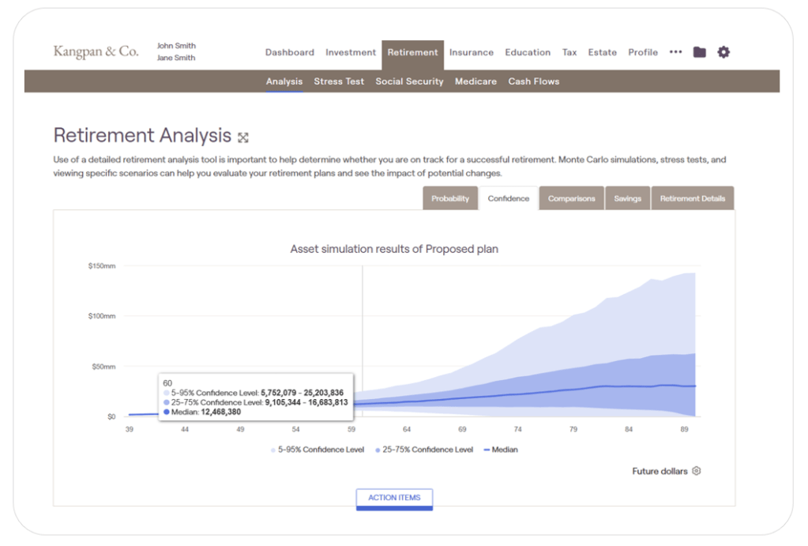Open the Comparisons tab
Image resolution: width=808 pixels, height=546 pixels.
571,198
